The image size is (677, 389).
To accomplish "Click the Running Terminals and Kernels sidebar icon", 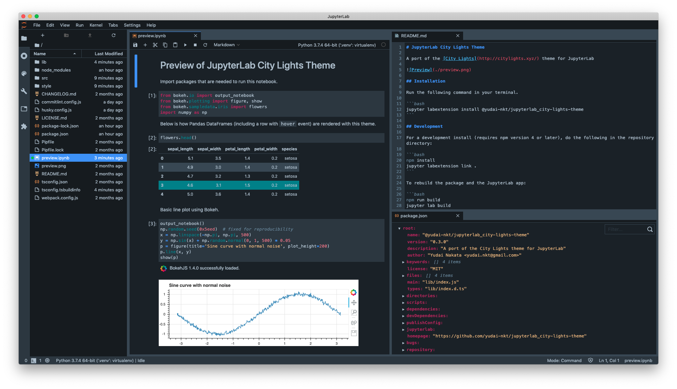I will (x=24, y=56).
